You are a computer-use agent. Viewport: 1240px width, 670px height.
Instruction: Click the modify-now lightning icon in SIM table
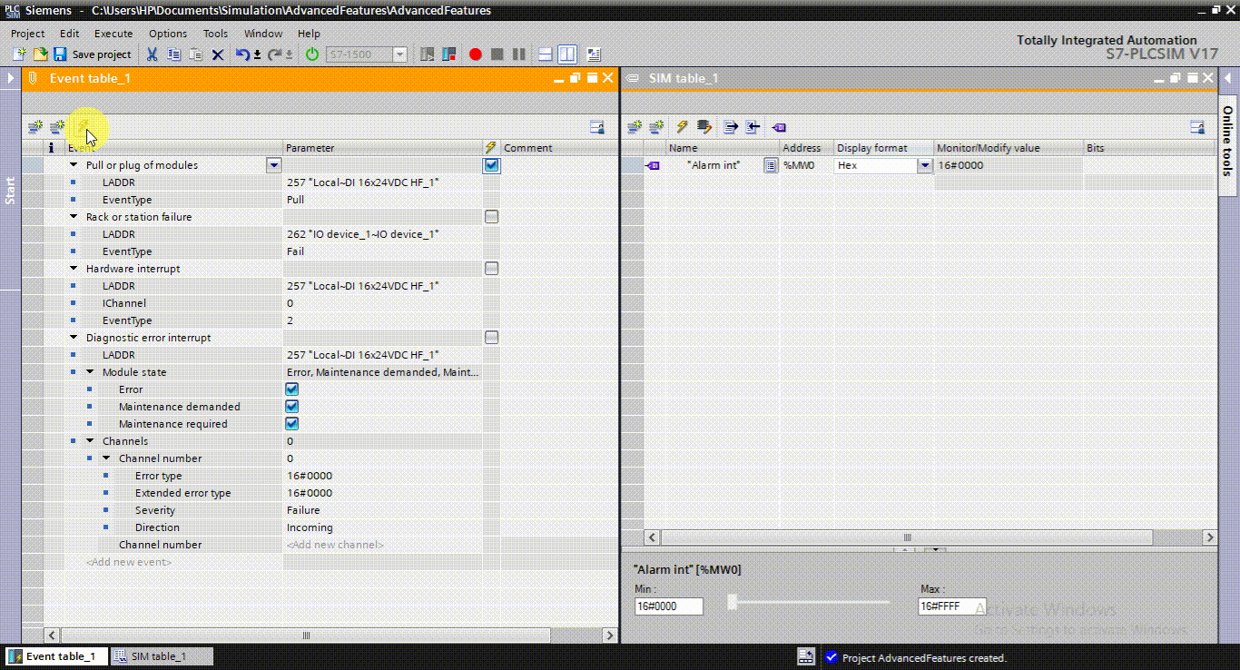(682, 127)
